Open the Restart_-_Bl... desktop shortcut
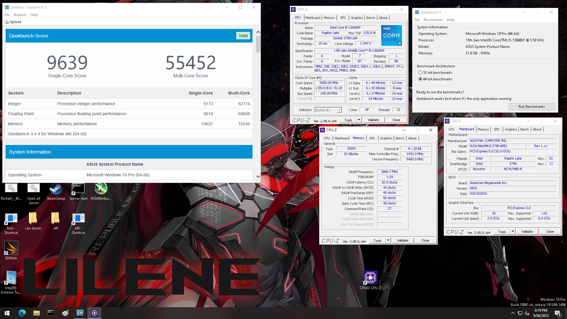The width and height of the screenshot is (567, 319). tap(11, 192)
